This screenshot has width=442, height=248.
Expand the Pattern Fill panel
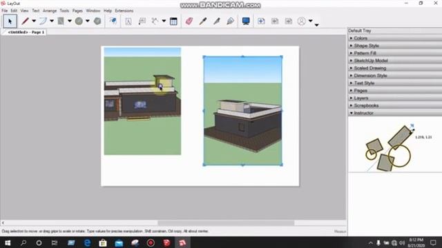394,53
